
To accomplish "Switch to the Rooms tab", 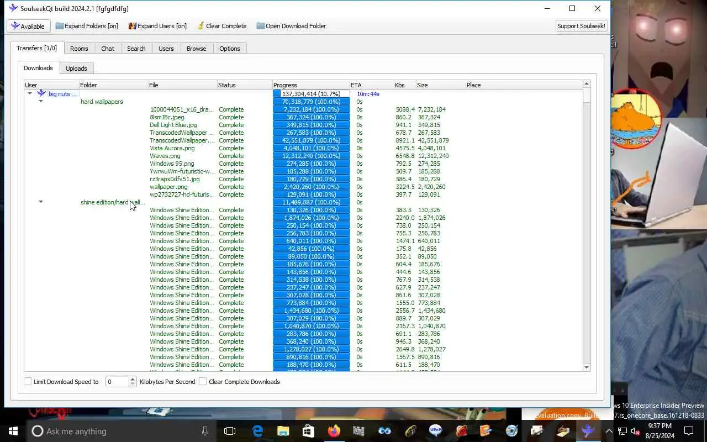I will (x=79, y=49).
